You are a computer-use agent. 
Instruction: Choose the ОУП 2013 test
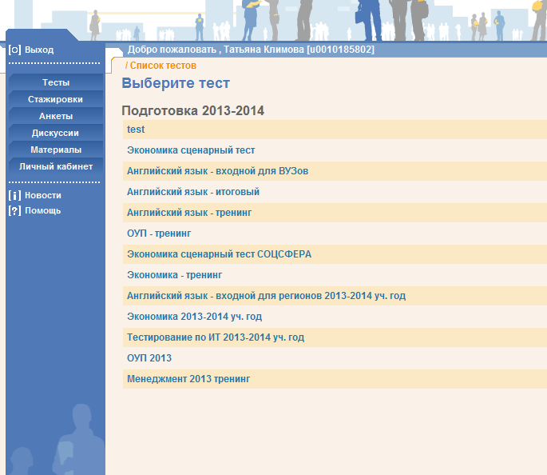(x=149, y=358)
